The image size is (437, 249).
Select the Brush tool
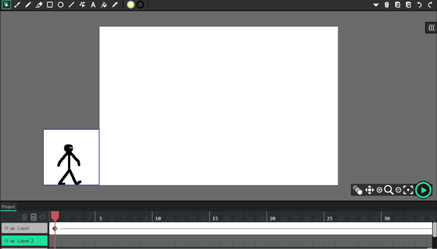(17, 5)
